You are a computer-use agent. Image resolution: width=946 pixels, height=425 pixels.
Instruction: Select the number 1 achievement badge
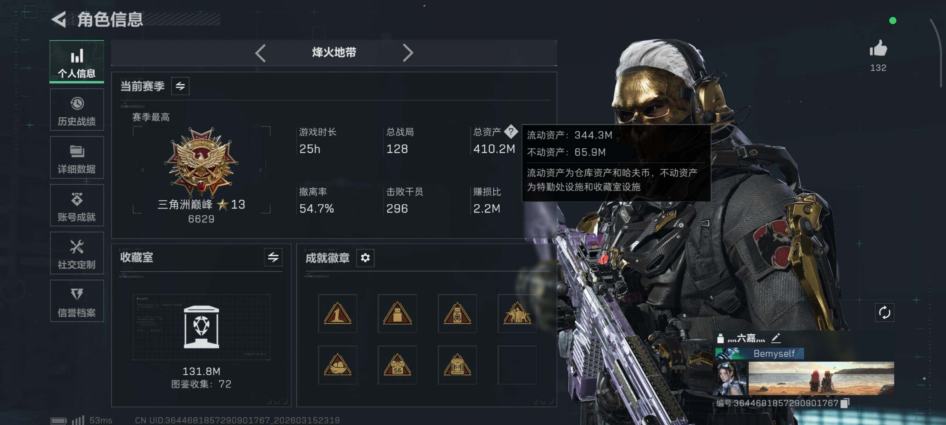click(x=338, y=313)
